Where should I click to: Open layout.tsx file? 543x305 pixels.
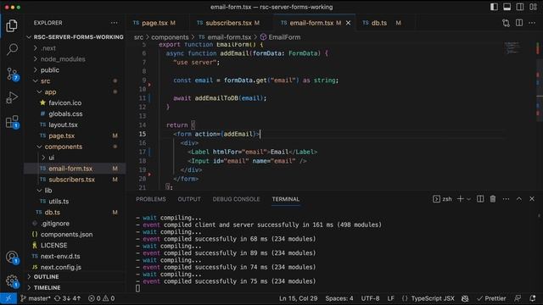pyautogui.click(x=75, y=125)
